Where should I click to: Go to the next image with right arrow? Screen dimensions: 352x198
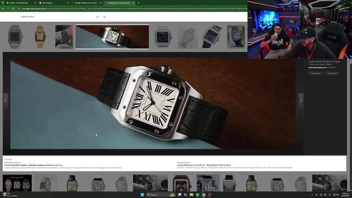click(x=301, y=101)
